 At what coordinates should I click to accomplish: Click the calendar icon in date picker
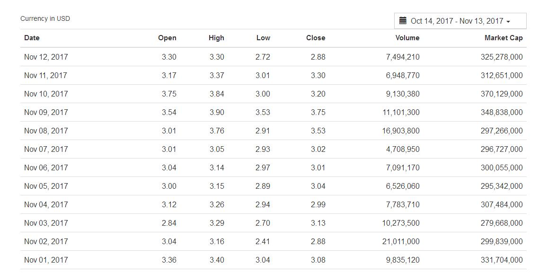tap(403, 21)
